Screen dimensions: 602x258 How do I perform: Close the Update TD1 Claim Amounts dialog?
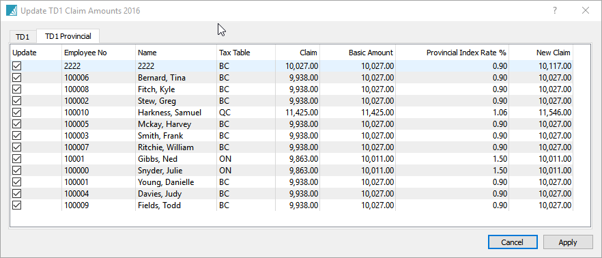tap(586, 11)
